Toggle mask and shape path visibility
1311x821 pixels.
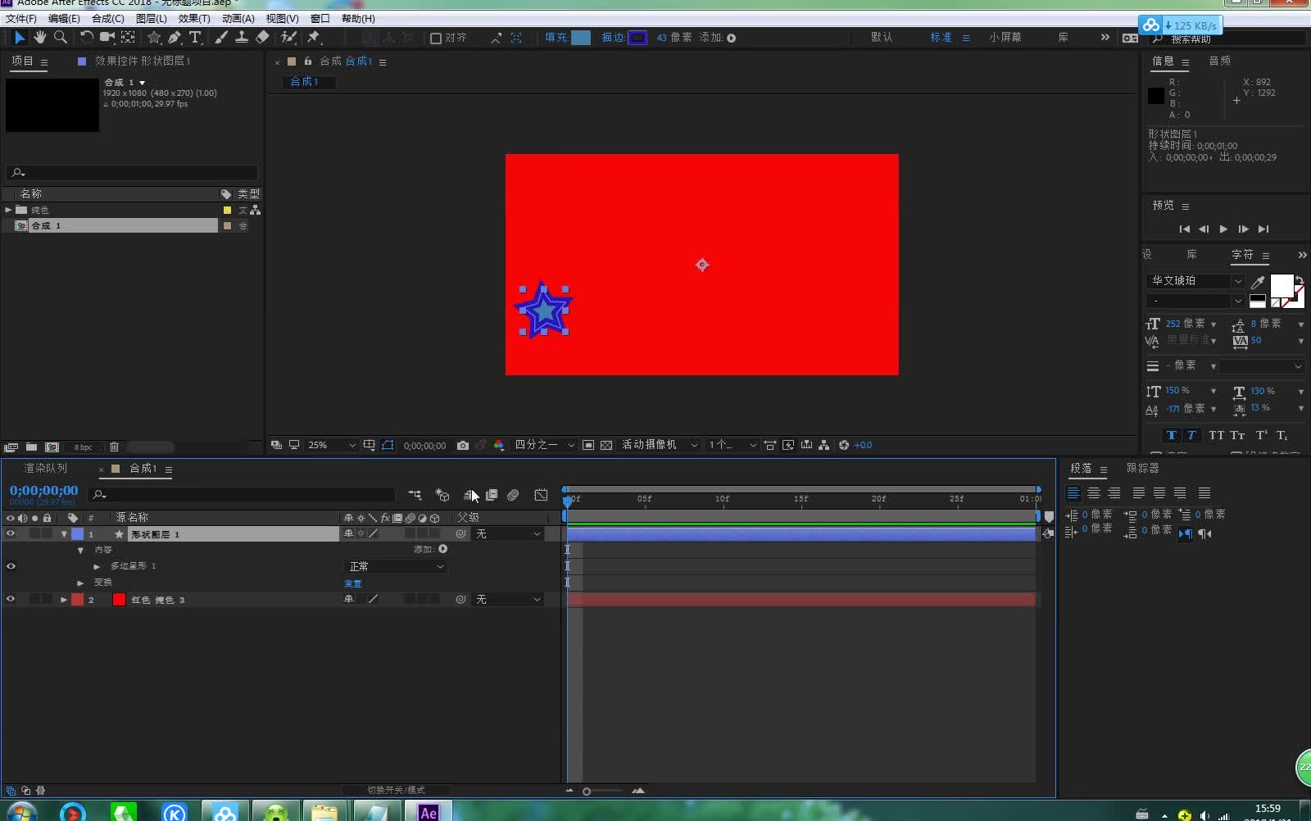pos(388,445)
